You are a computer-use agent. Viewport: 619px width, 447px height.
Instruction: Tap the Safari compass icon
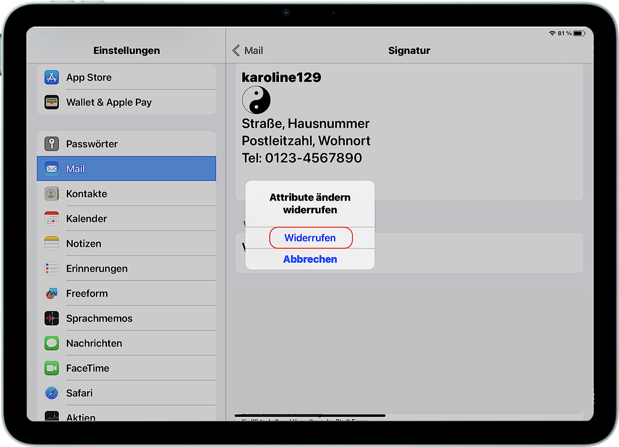click(52, 393)
